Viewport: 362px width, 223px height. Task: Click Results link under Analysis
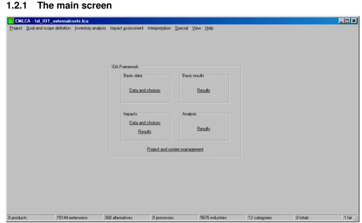pos(203,128)
